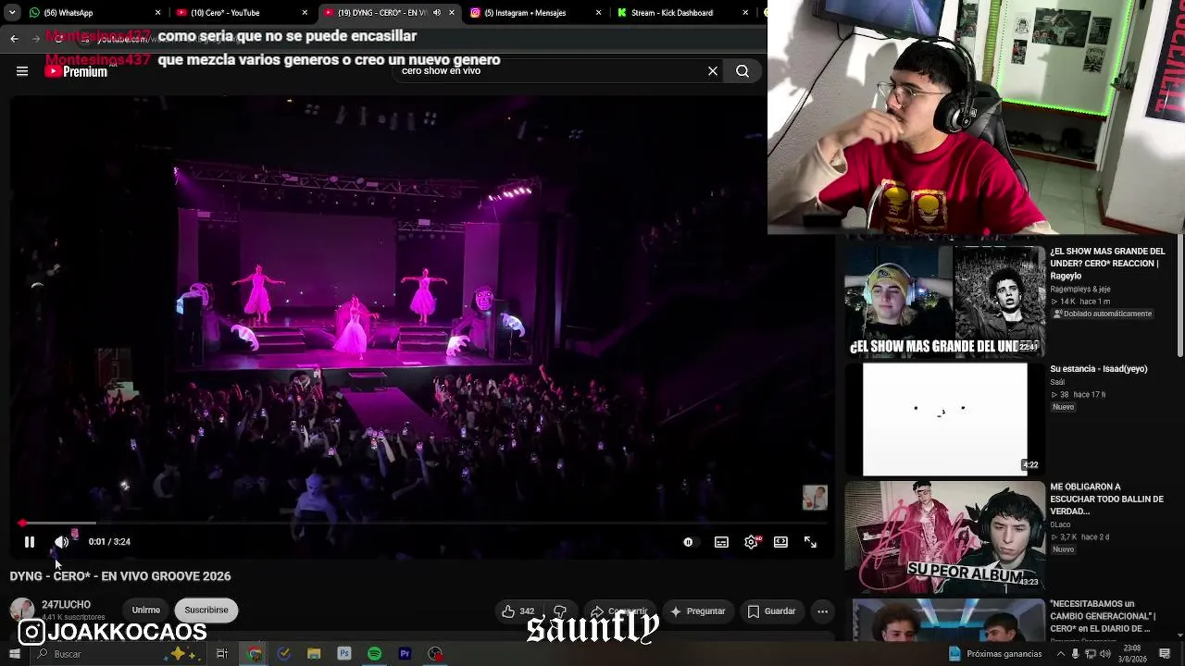Switch to the 'Cero* - YouTube' tab
The image size is (1185, 666).
(x=243, y=13)
